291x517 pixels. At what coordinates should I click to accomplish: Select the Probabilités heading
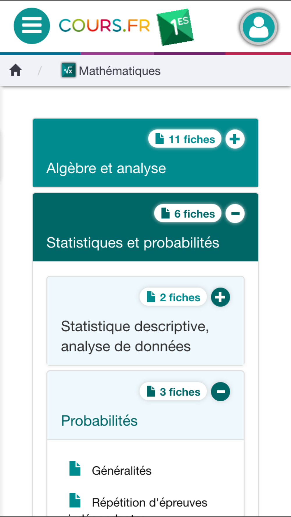[x=99, y=421]
